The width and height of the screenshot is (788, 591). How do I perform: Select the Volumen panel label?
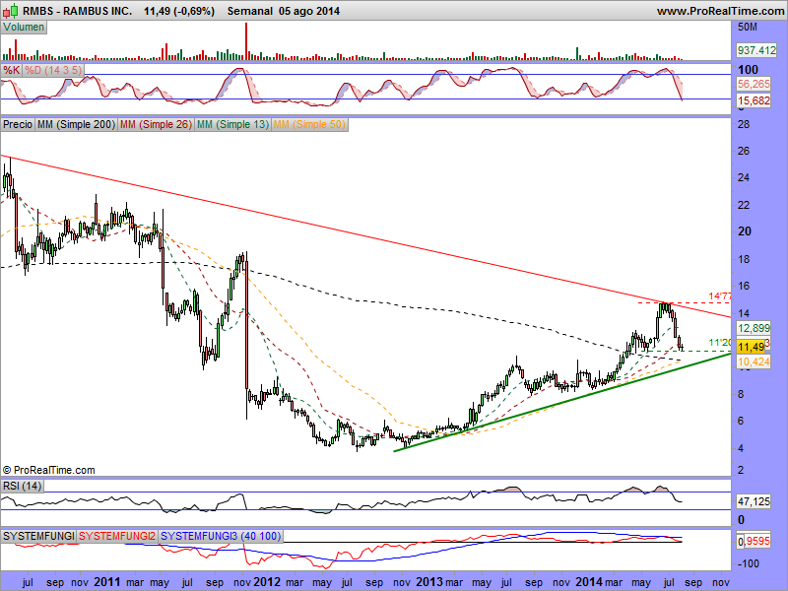(x=24, y=28)
